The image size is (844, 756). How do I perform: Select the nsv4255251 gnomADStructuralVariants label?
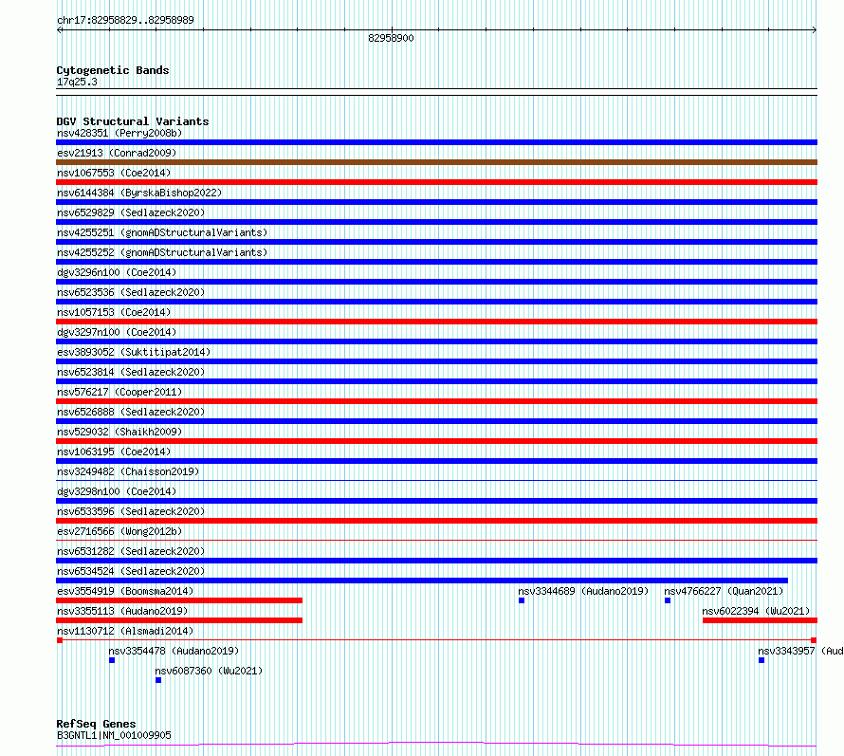[162, 232]
